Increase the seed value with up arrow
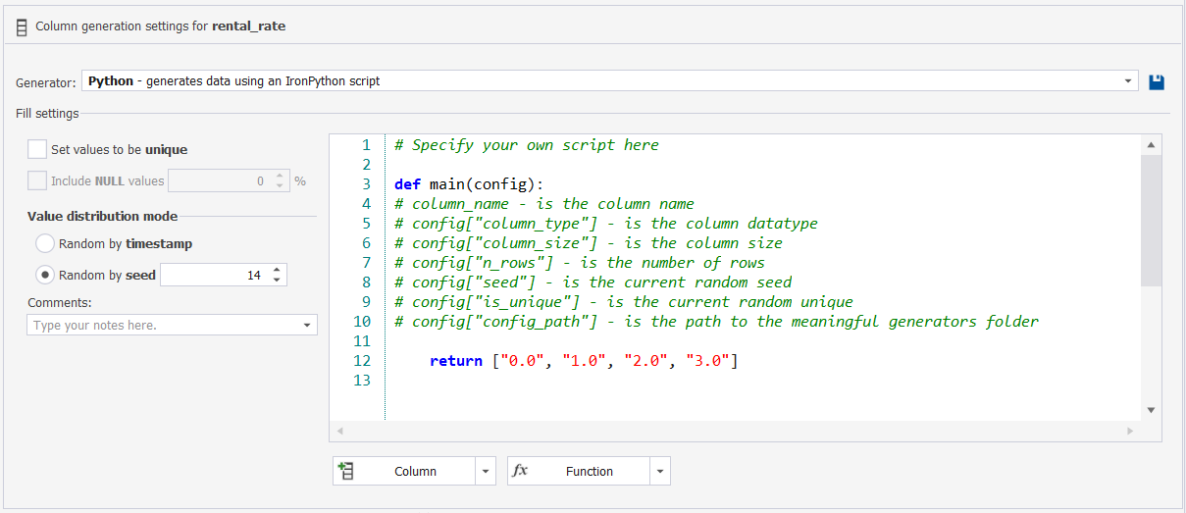This screenshot has height=513, width=1186. click(x=277, y=270)
